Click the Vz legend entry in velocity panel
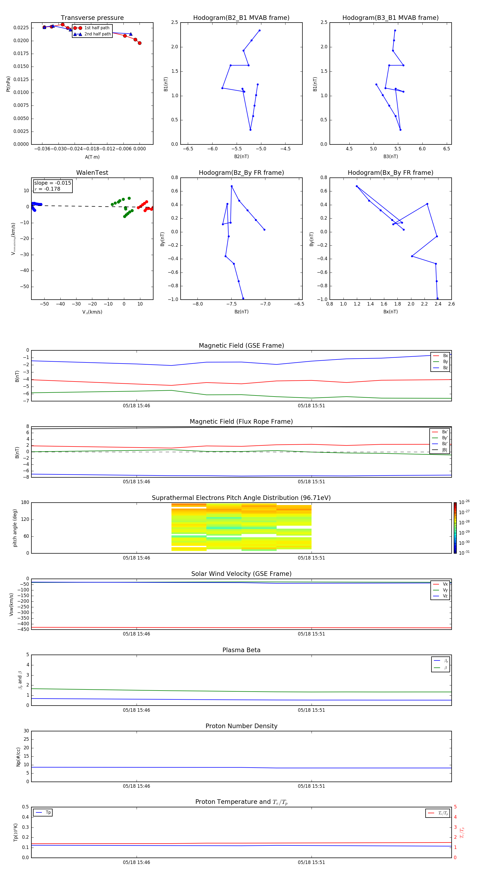Viewport: 483px width, 886px height. [x=440, y=596]
